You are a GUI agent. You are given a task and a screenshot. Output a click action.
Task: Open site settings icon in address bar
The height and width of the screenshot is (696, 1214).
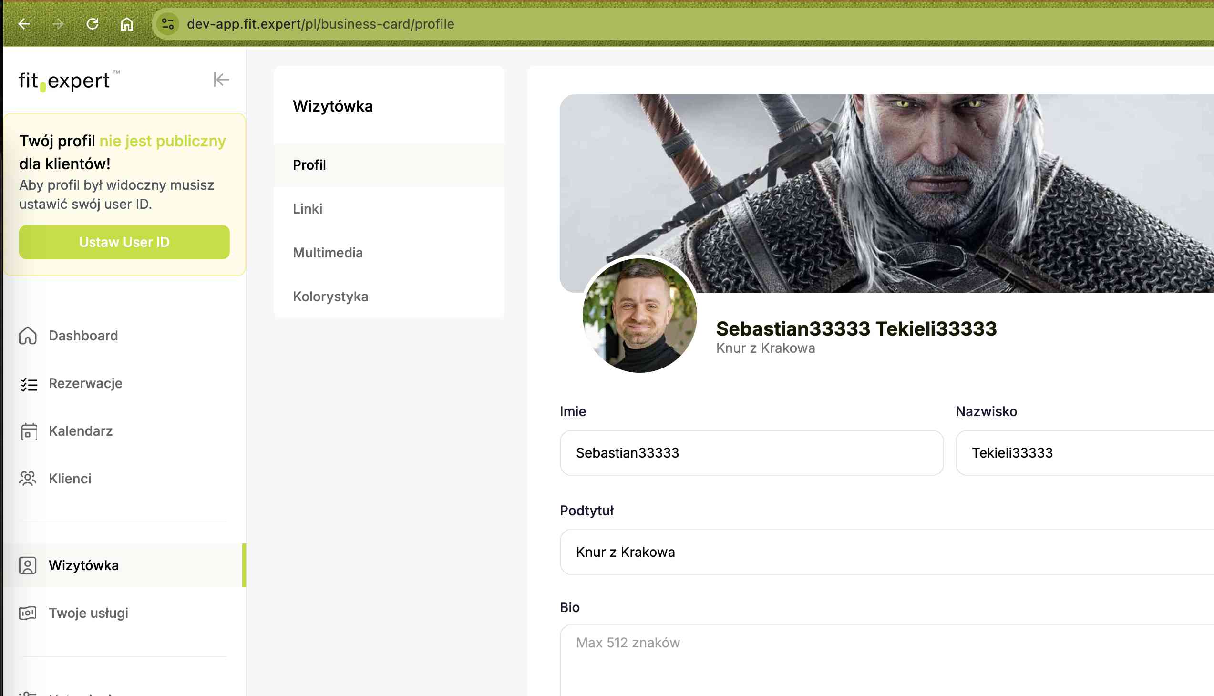[x=167, y=23]
